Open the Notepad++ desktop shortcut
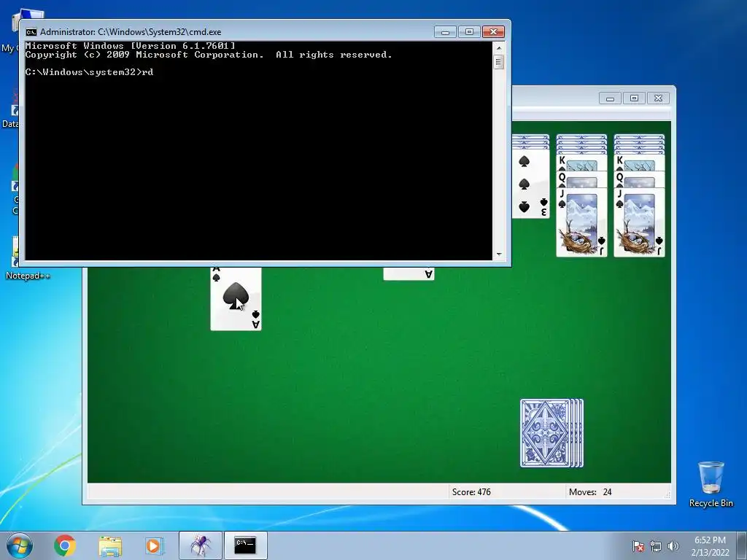Image resolution: width=747 pixels, height=560 pixels. coord(27,260)
